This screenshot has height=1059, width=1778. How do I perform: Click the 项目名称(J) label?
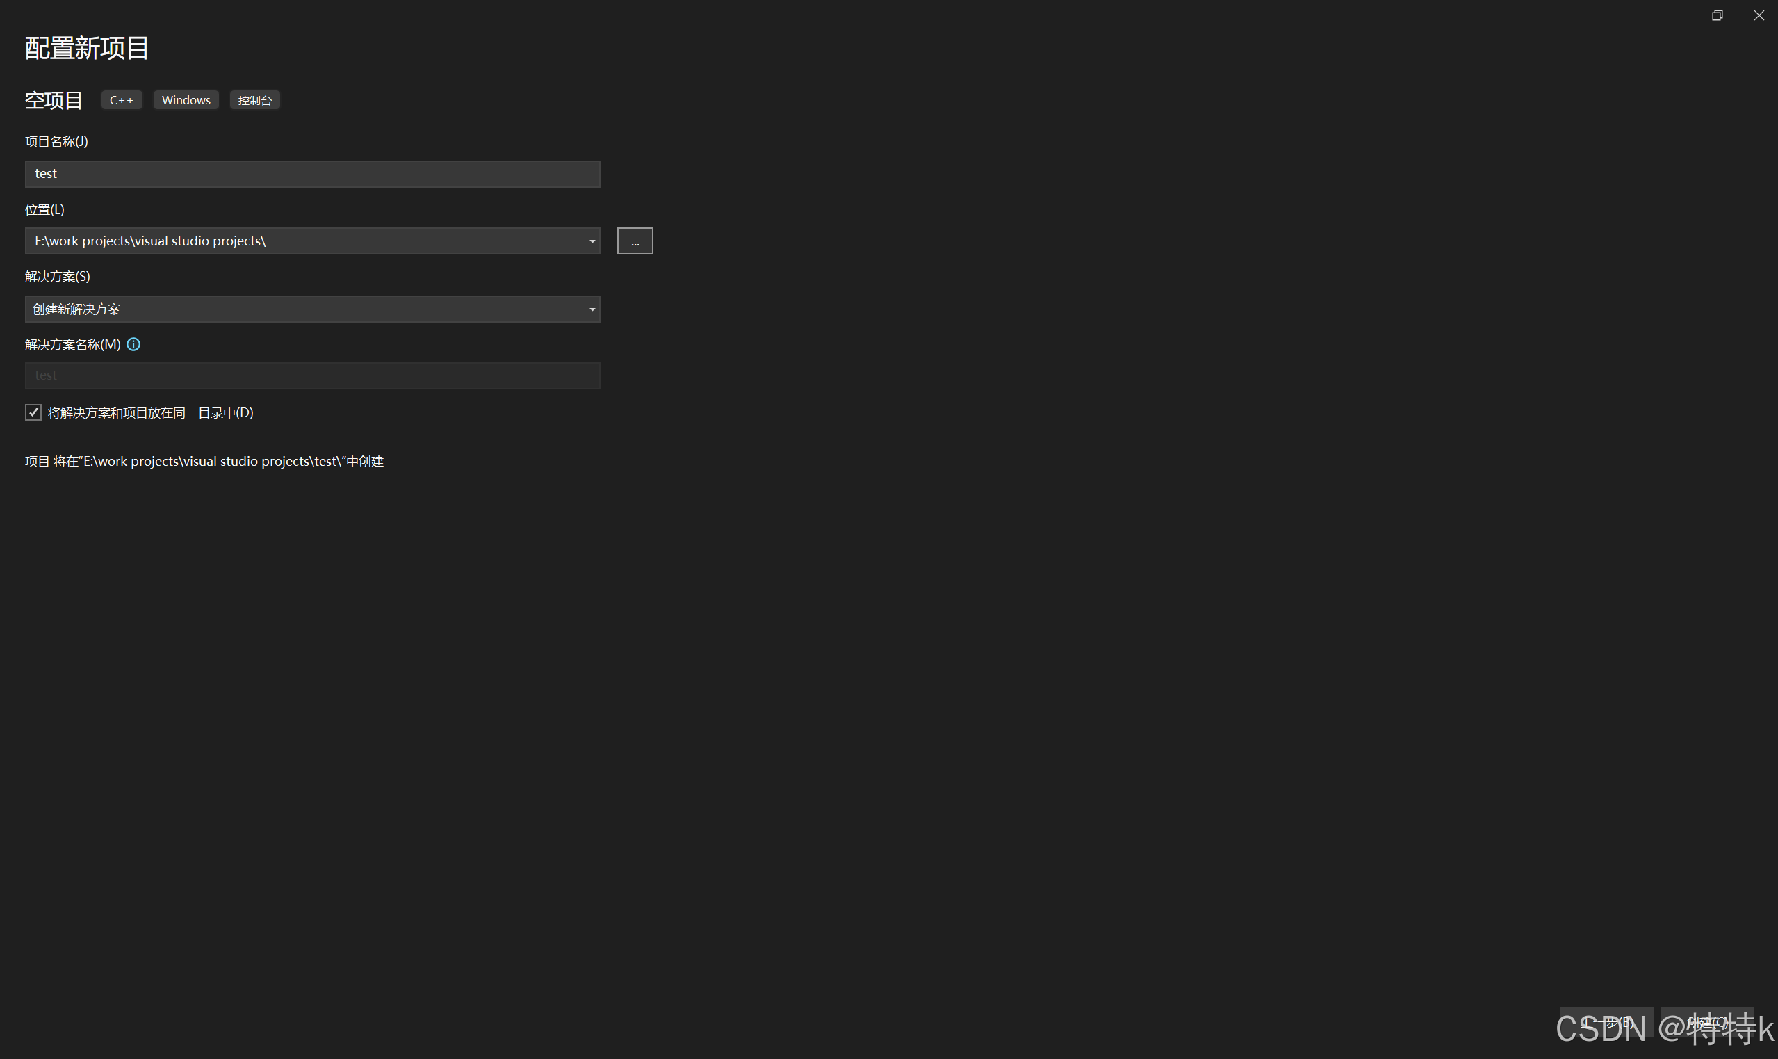(x=56, y=142)
